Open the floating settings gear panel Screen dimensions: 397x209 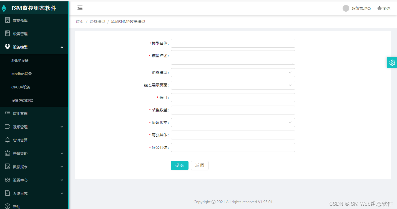(x=392, y=63)
